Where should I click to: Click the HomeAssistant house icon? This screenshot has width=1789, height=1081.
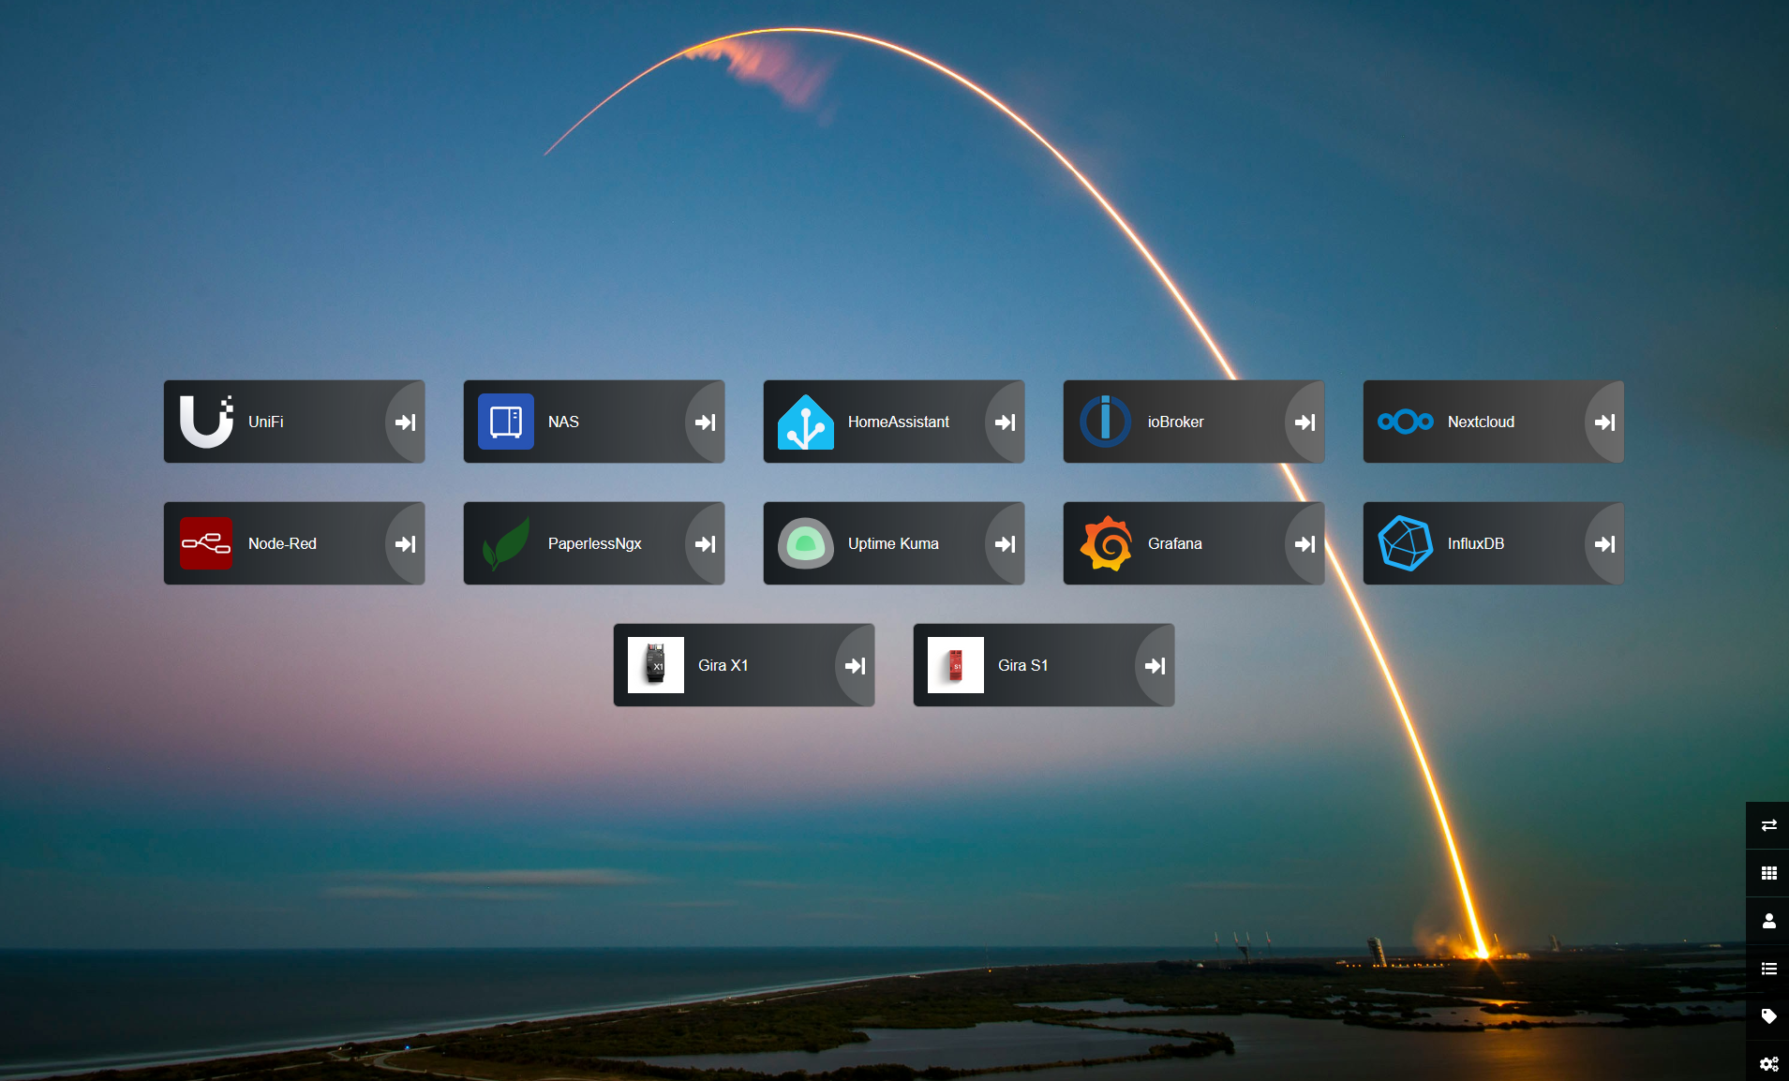coord(806,422)
